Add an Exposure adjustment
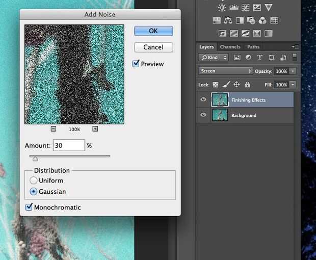The image size is (316, 260). tap(257, 8)
